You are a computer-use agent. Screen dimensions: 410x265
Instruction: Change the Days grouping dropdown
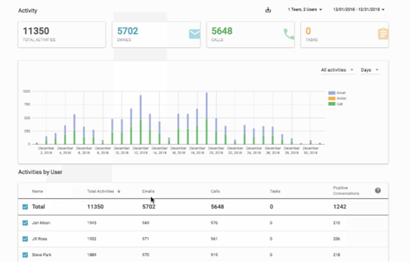[370, 70]
